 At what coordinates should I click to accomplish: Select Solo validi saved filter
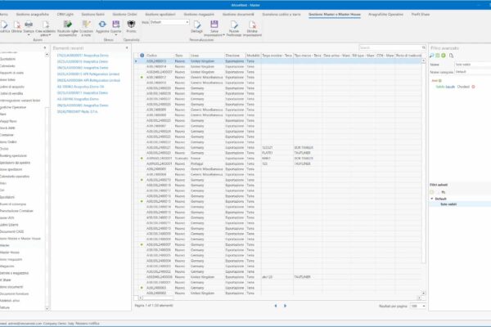coord(448,204)
